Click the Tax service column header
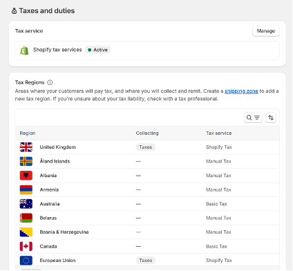293x271 pixels. pos(219,133)
